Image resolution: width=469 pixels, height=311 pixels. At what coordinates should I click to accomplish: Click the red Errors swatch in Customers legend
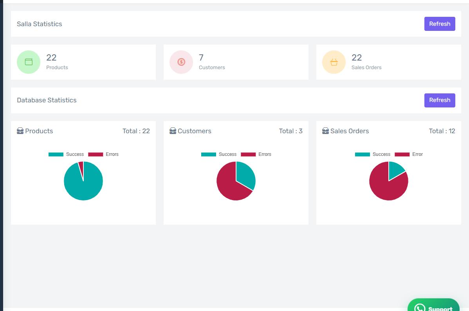(x=248, y=154)
